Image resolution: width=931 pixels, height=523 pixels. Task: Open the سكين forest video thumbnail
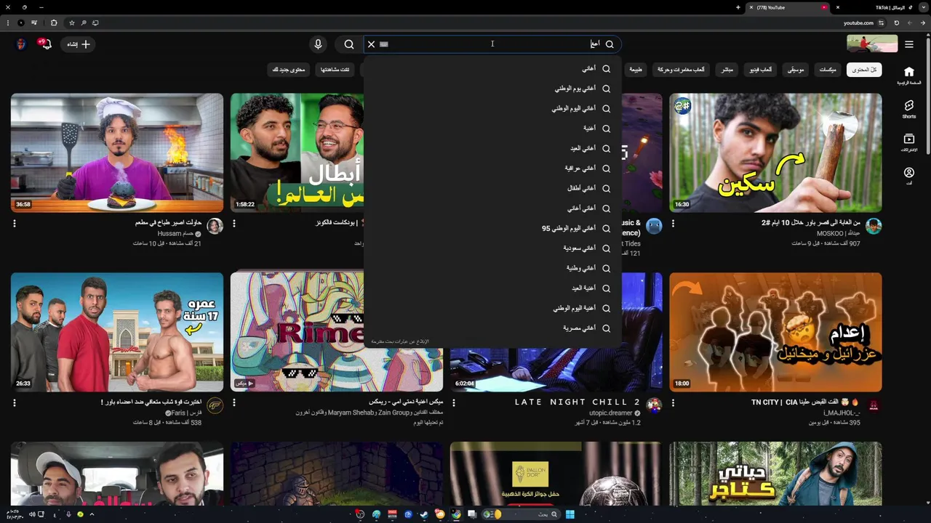775,153
